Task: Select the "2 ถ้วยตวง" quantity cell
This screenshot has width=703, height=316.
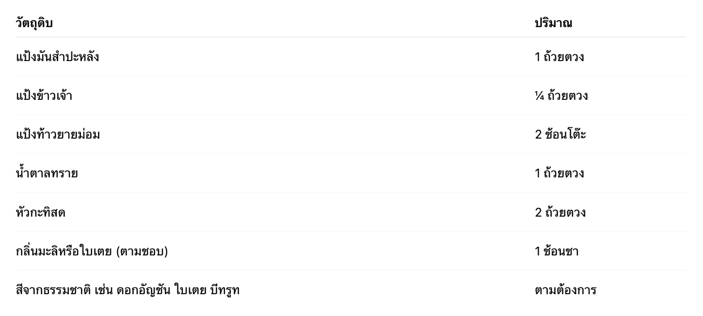Action: (560, 212)
